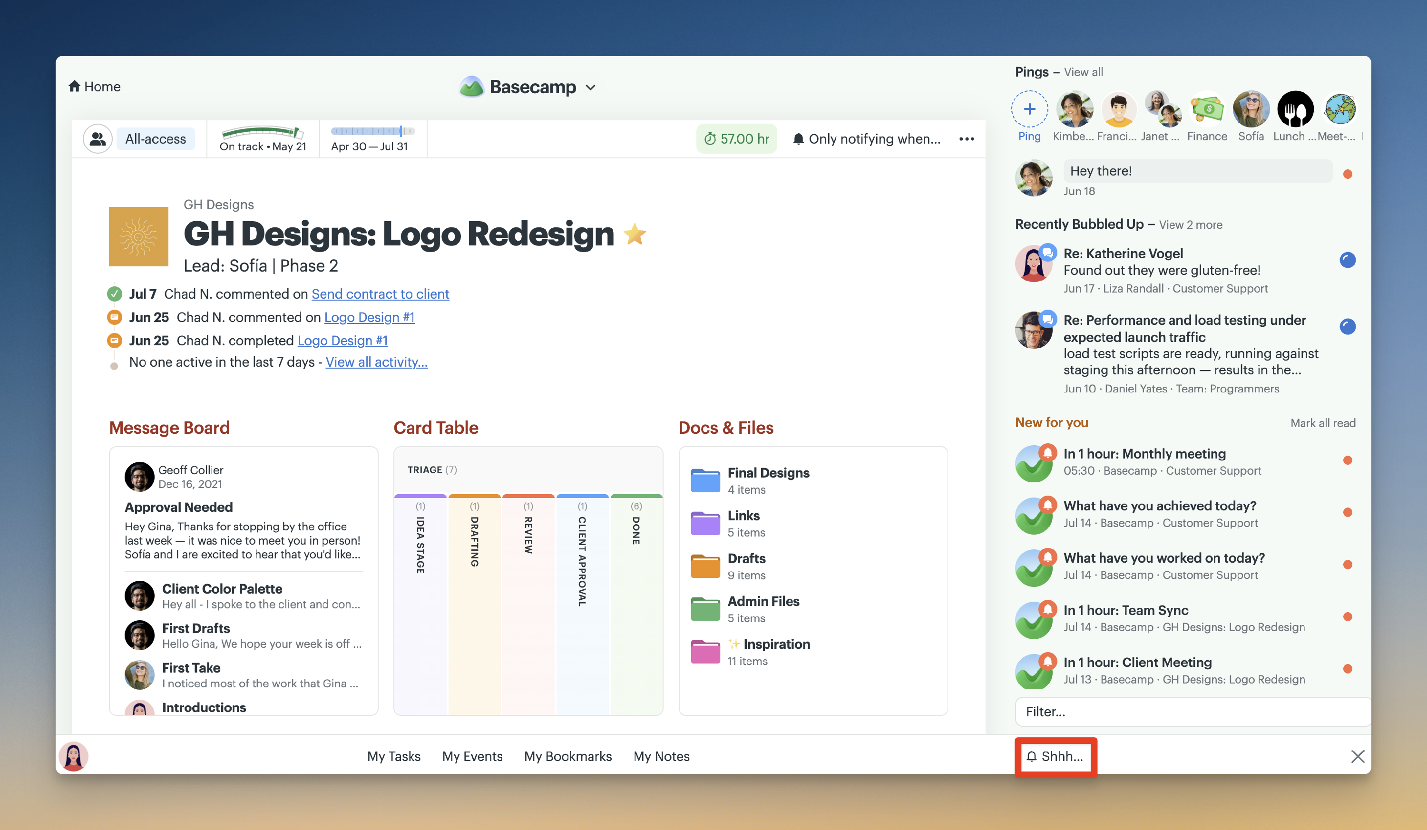Open the Lunch fork-and-spoon ping icon

(1295, 109)
